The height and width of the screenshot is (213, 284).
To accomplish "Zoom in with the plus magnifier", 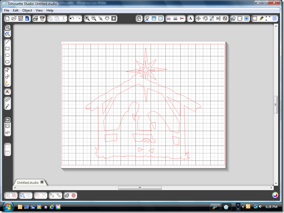I will point(87,18).
